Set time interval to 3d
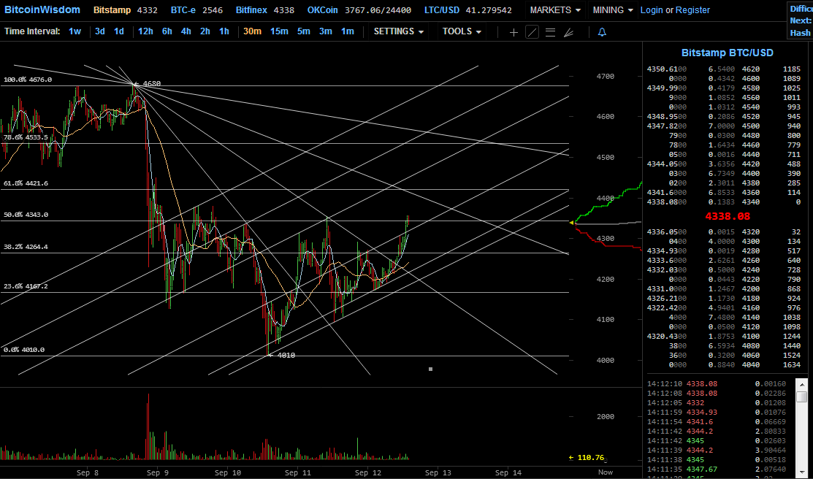The width and height of the screenshot is (813, 479). click(100, 31)
